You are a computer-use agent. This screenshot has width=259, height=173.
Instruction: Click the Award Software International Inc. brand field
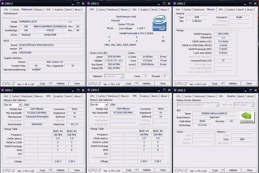point(50,45)
